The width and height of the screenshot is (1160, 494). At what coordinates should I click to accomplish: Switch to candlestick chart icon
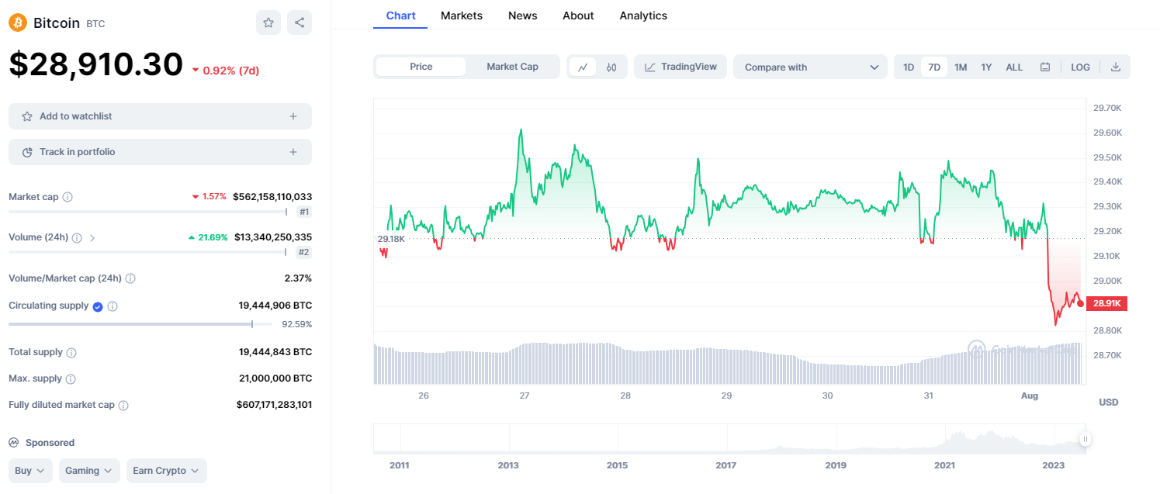coord(611,67)
